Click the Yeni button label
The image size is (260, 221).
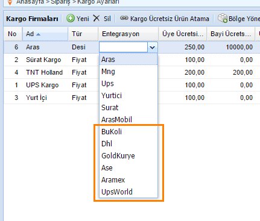click(x=83, y=19)
